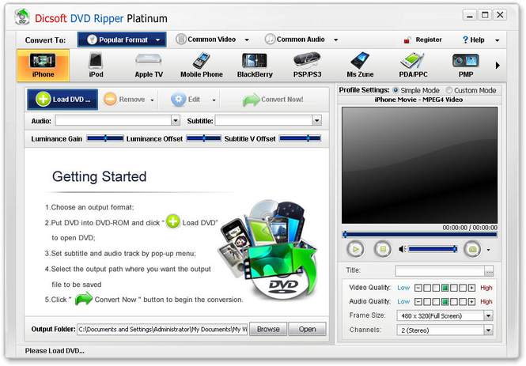The image size is (526, 366).
Task: Adjust the Luminance Gain slider
Action: tap(105, 138)
